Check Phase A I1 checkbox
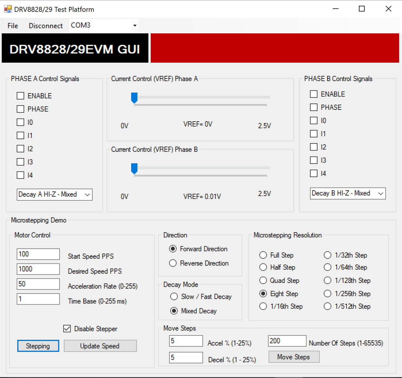This screenshot has width=402, height=378. point(21,135)
